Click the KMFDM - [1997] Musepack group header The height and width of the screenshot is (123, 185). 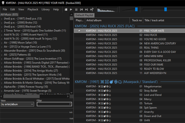pyautogui.click(x=116, y=82)
